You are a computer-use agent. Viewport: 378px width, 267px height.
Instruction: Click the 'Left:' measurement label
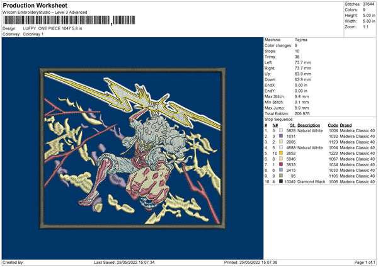(268, 62)
